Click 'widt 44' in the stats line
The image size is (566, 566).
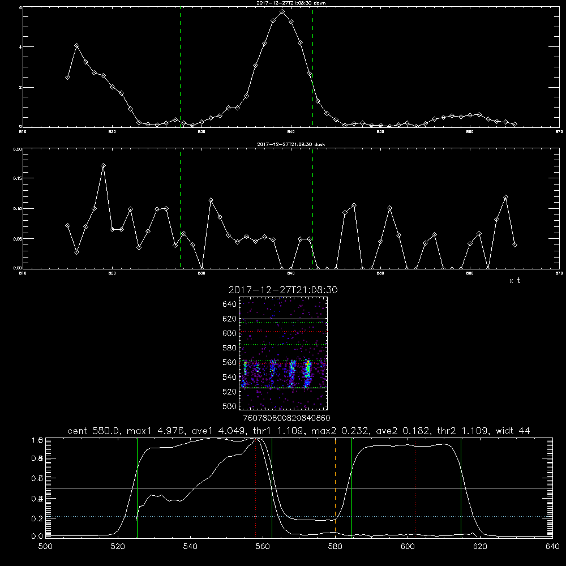[513, 431]
